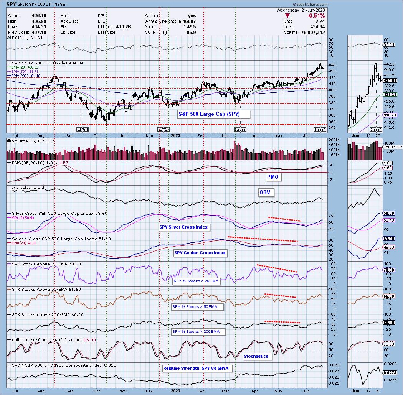Screen dimensions: 403x395
Task: Click the 60.20 value tag in zoom panel
Action: coord(388,323)
